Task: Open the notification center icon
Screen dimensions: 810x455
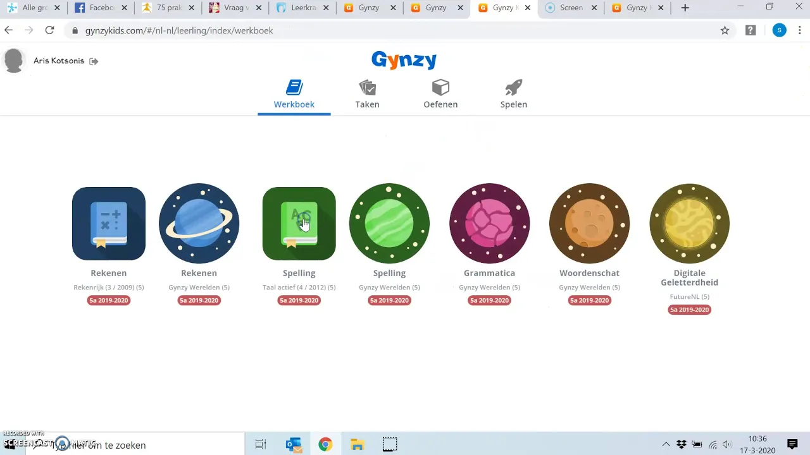Action: pyautogui.click(x=792, y=444)
